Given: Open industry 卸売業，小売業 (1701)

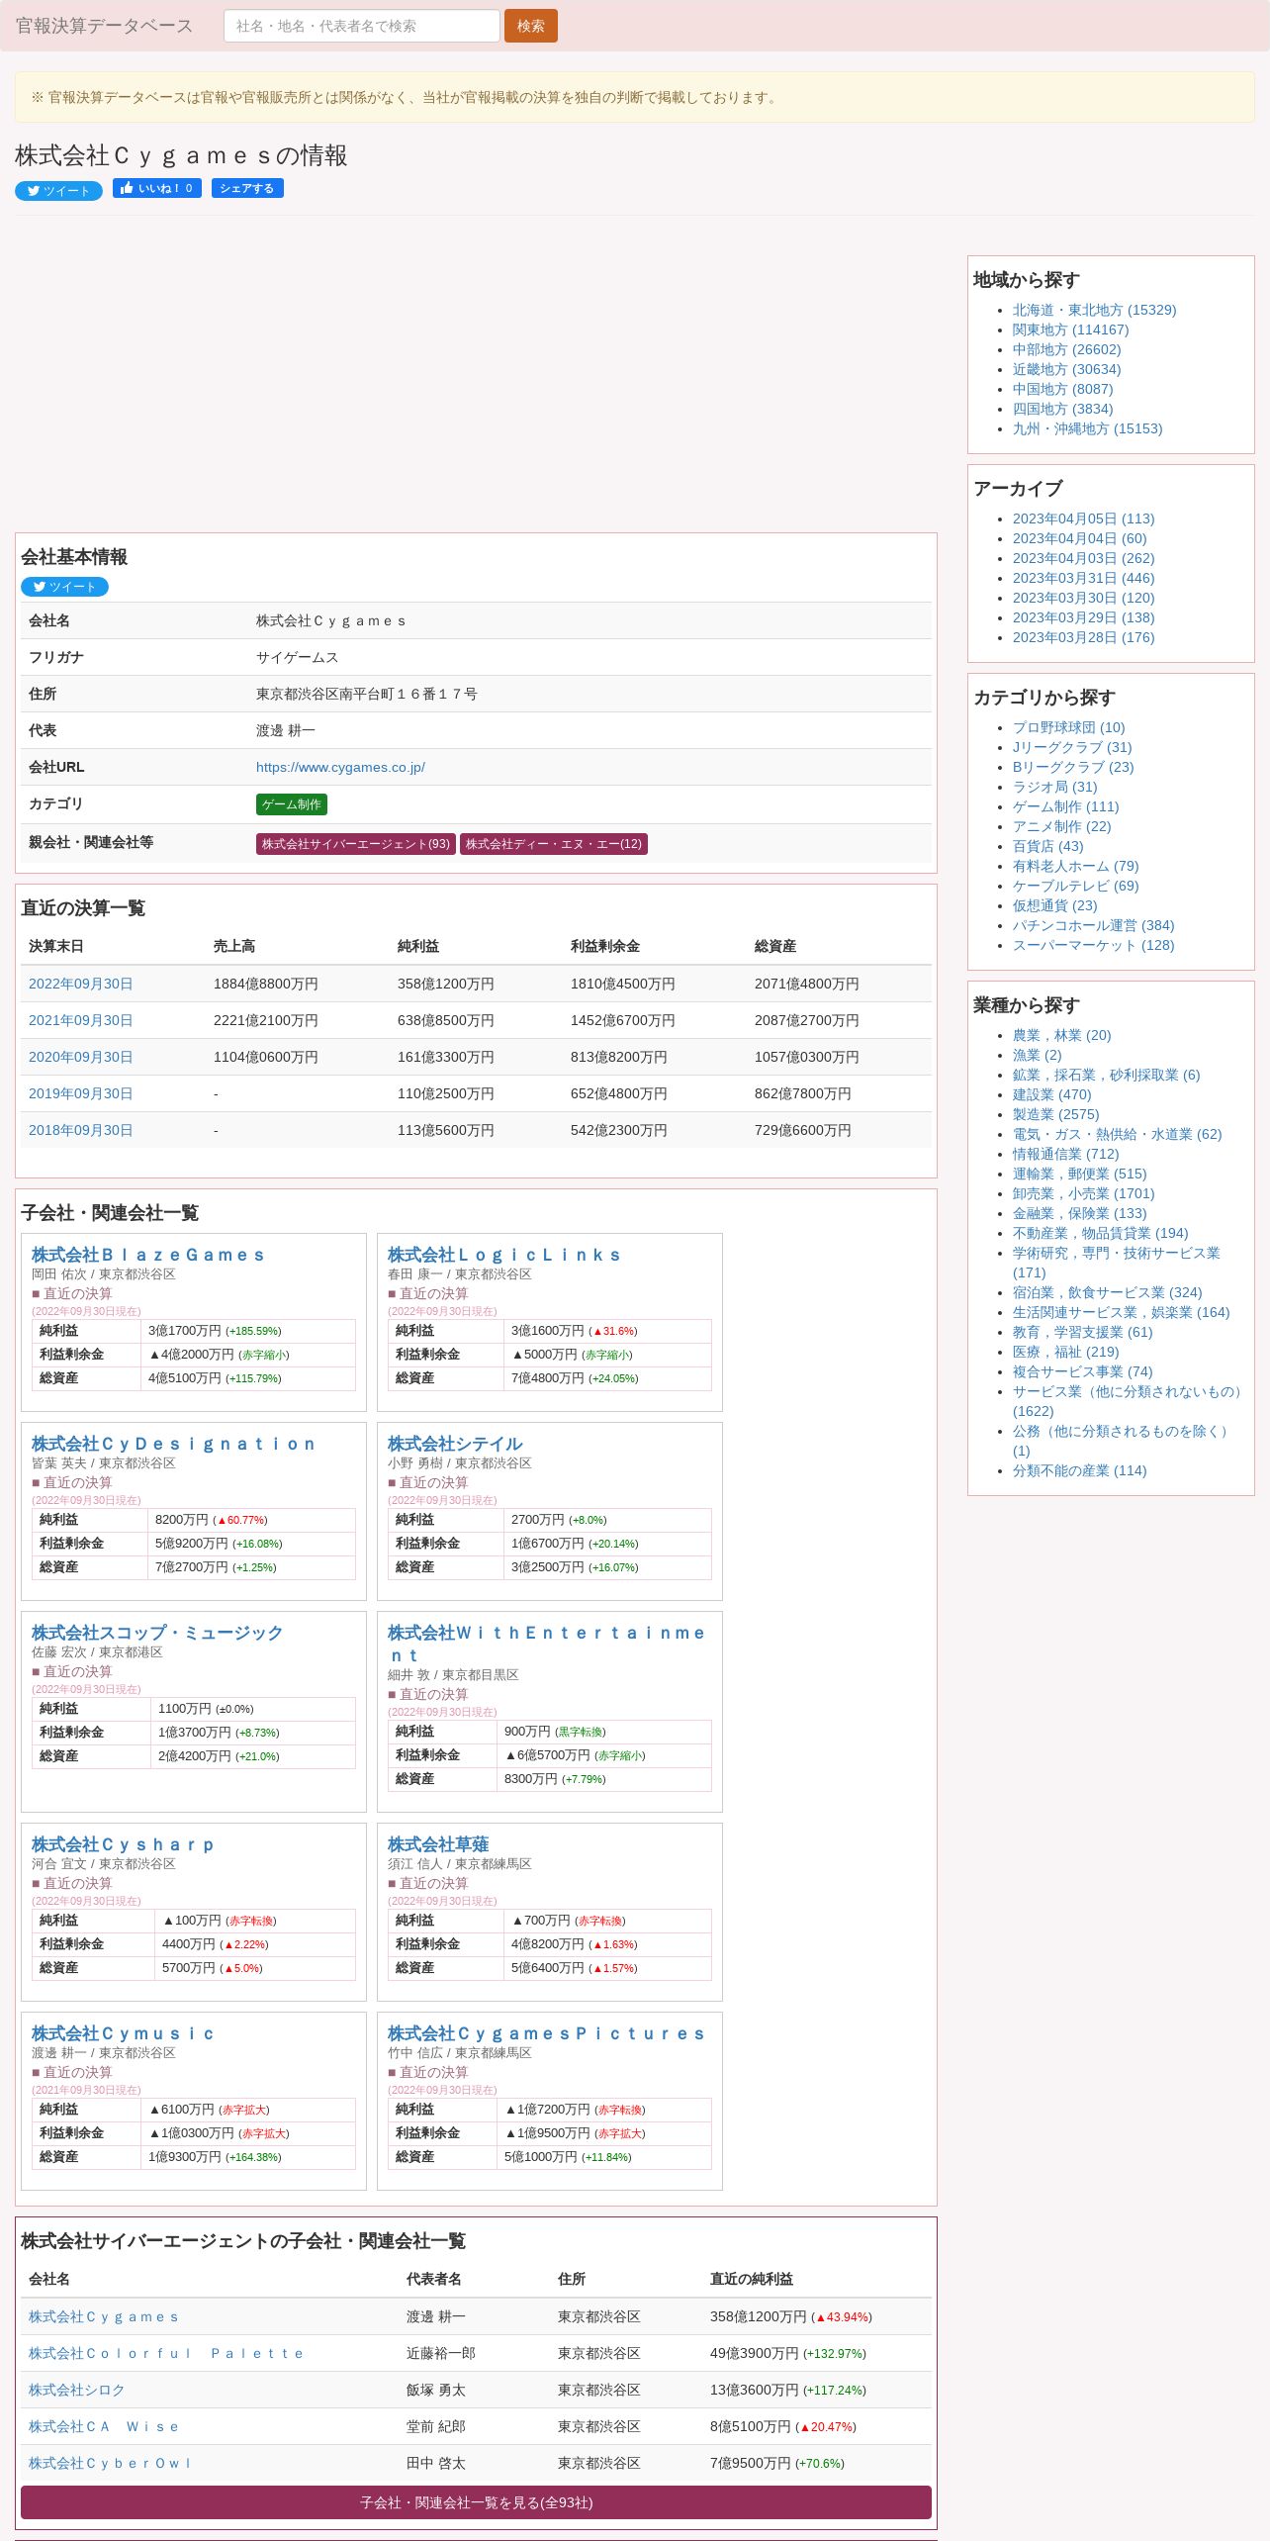Looking at the screenshot, I should 1083,1193.
